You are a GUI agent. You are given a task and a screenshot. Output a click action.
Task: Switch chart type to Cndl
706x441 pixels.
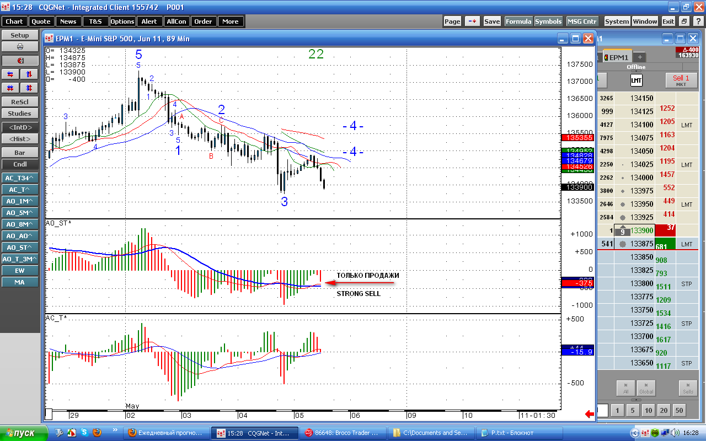pos(20,164)
